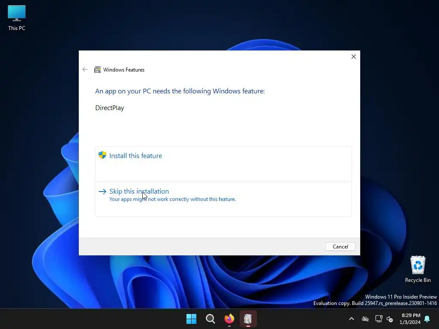Click the Cancel button
The height and width of the screenshot is (329, 439).
[x=340, y=246]
